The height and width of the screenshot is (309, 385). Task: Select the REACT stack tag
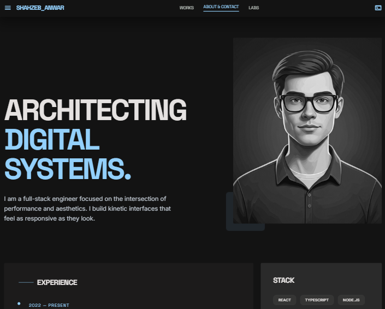tap(285, 300)
